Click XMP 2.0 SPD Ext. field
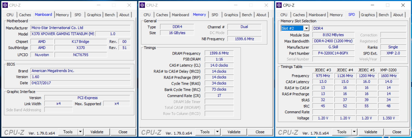 pyautogui.click(x=393, y=53)
